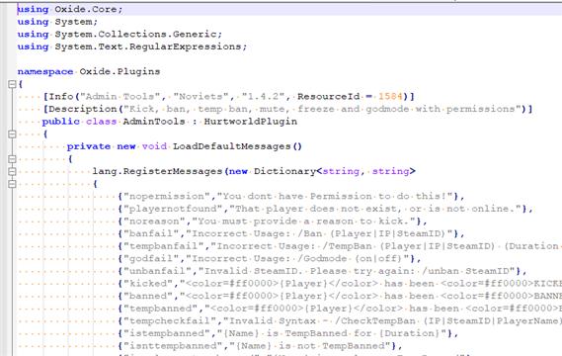Collapse the Oxide.Plugins namespace fold marker
Viewport: 562px width, 356px height.
point(12,84)
